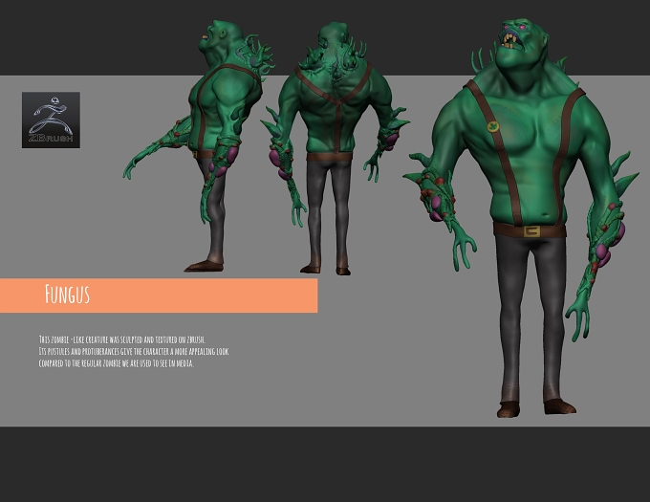Click the line mentioning sculpted and textured on zbrush
This screenshot has width=650, height=502.
(122, 339)
